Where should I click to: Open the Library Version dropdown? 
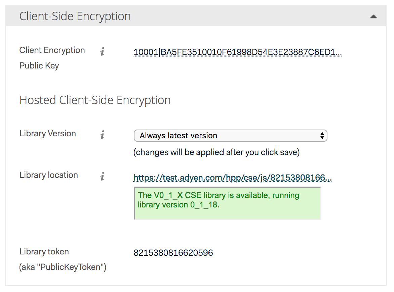coord(230,136)
